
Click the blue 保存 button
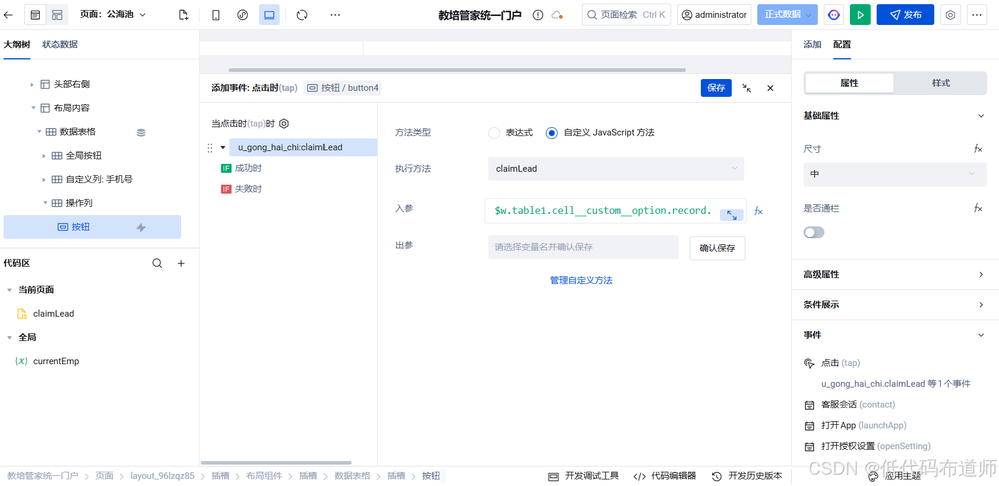[x=716, y=88]
